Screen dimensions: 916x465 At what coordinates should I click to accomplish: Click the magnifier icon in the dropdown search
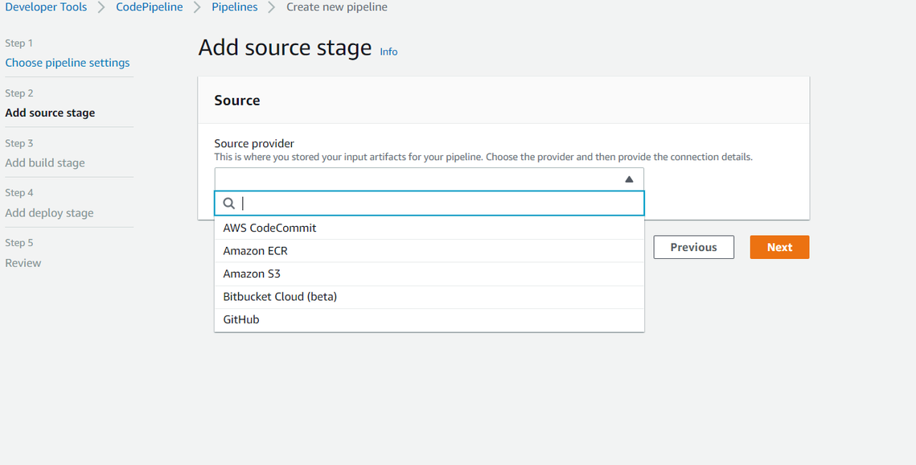click(228, 204)
